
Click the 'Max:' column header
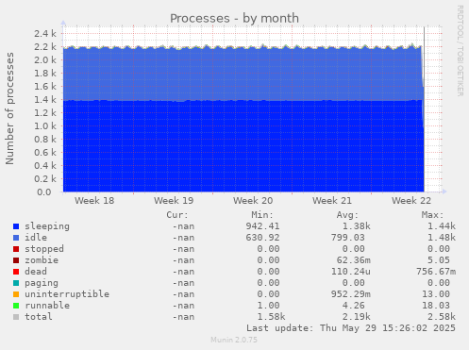point(432,215)
